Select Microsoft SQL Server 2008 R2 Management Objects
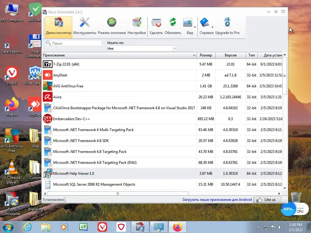 click(x=162, y=184)
